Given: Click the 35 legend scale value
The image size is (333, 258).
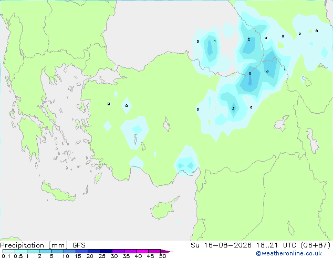Looking at the screenshot, I should pyautogui.click(x=126, y=256).
